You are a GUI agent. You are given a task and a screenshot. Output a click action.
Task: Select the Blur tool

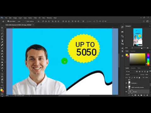pos(2,62)
